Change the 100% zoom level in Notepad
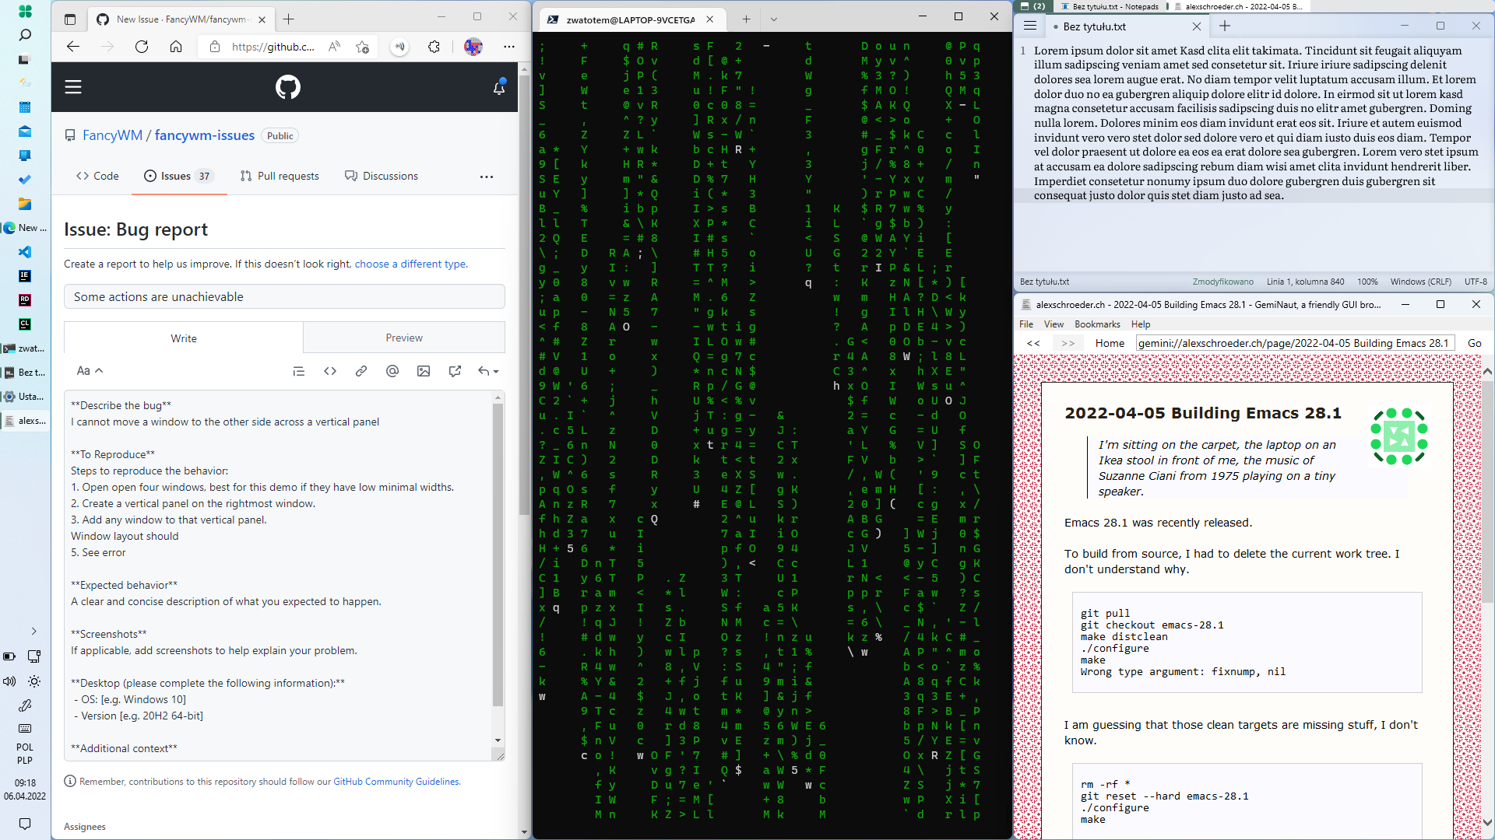Screen dimensions: 1495x840 1368,282
